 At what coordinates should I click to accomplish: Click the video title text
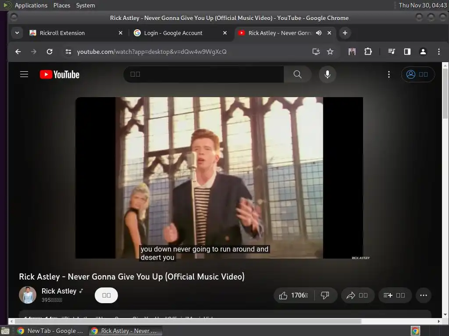(132, 276)
